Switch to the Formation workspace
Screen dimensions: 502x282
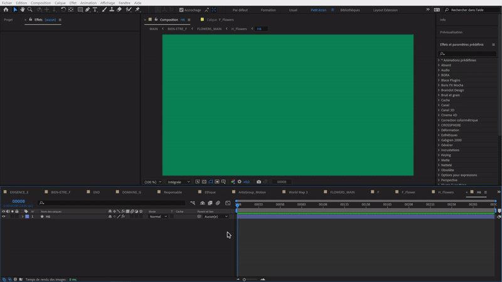pyautogui.click(x=268, y=10)
